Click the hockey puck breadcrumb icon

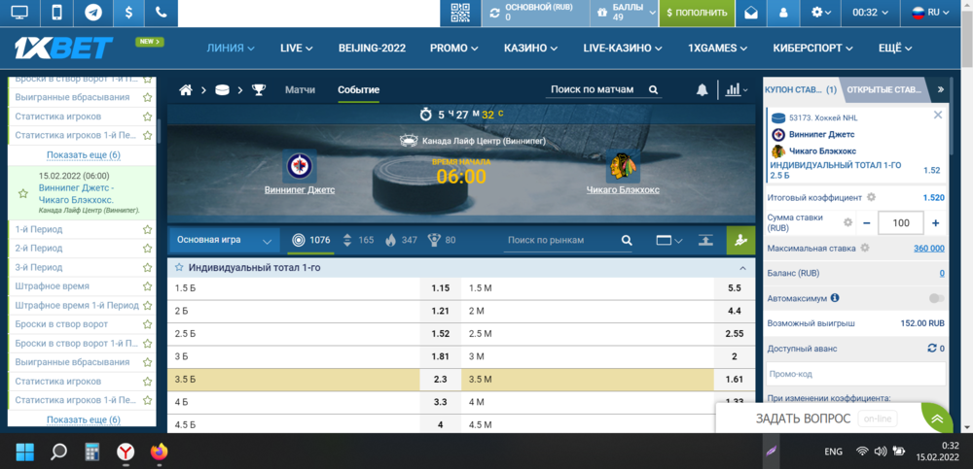pos(222,90)
